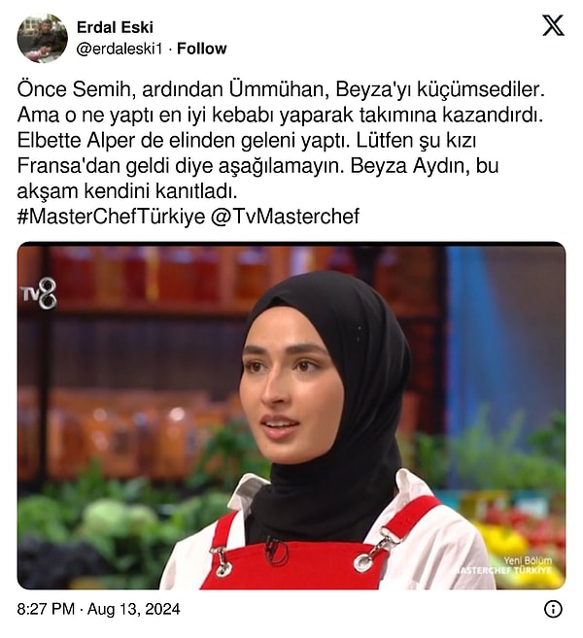The image size is (583, 638).
Task: Click the tweet info circle icon
Action: [x=553, y=609]
